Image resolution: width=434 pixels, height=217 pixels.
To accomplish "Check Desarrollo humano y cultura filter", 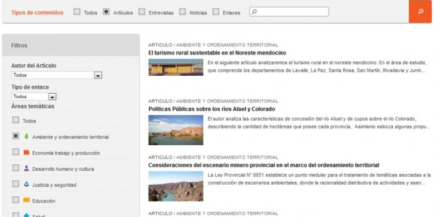I will tap(16, 168).
